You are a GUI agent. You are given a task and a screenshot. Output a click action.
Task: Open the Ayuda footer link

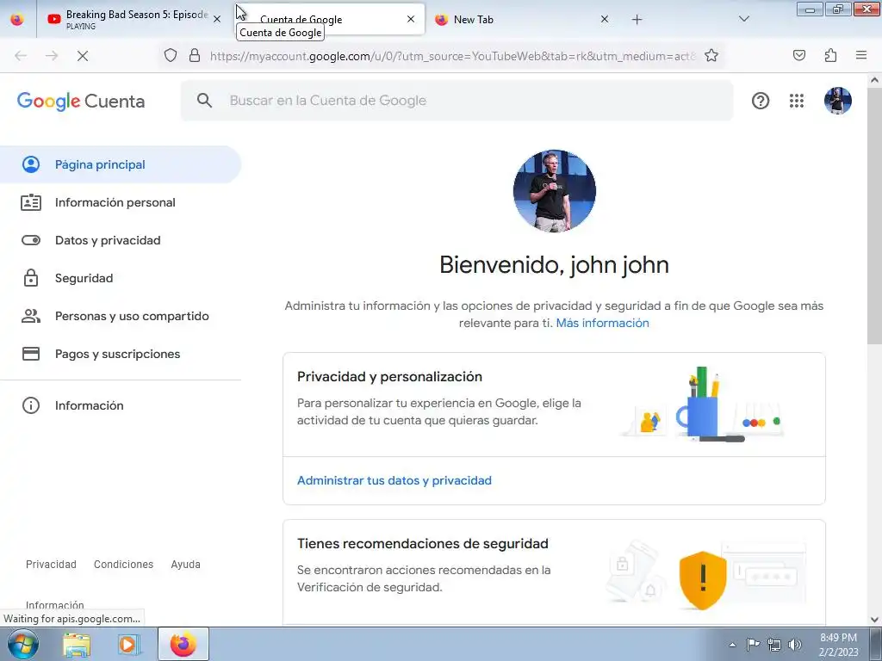(x=186, y=565)
